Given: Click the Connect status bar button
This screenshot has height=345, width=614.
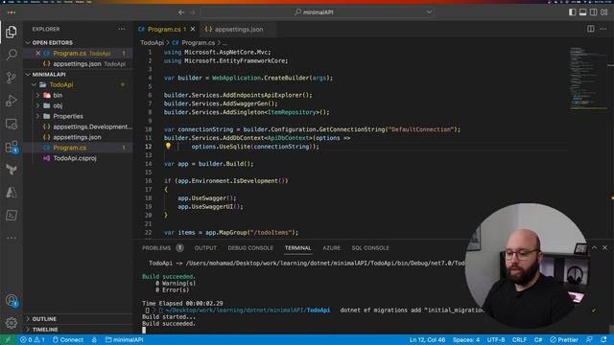Looking at the screenshot, I should pyautogui.click(x=68, y=339).
